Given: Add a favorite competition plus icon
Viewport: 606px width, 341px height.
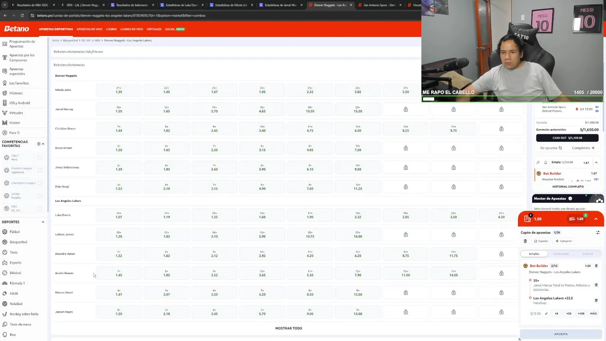Looking at the screenshot, I should [39, 144].
